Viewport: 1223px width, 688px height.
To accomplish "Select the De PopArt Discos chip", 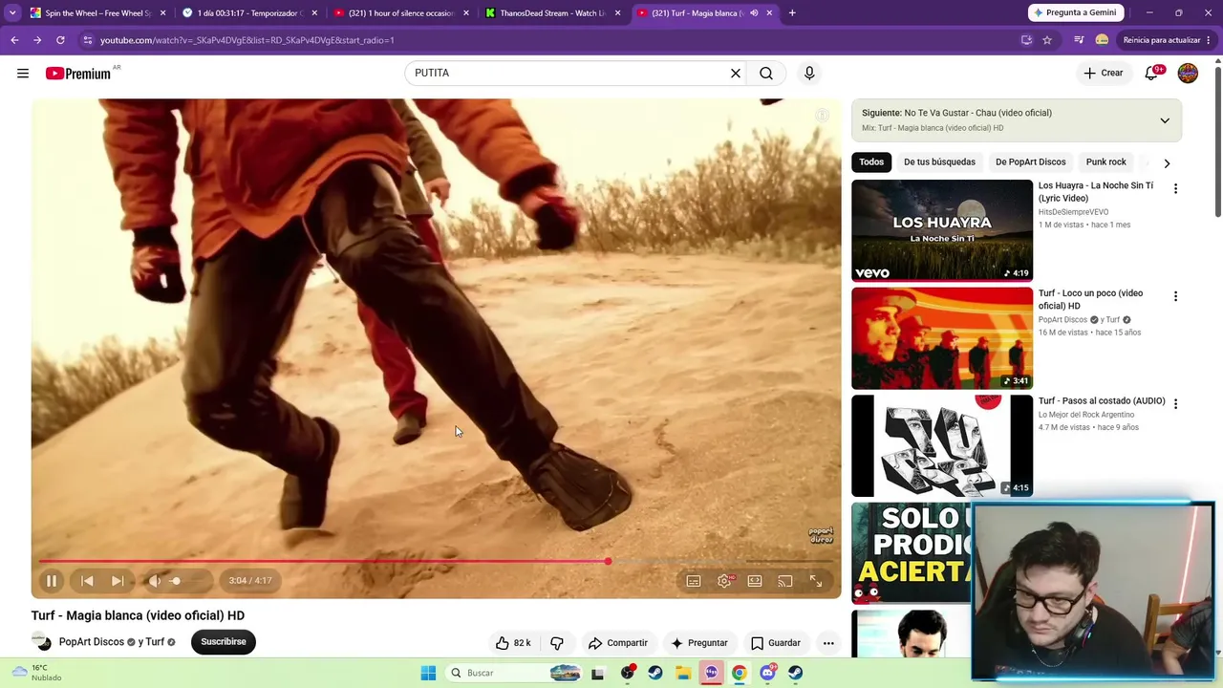I will coord(1030,162).
